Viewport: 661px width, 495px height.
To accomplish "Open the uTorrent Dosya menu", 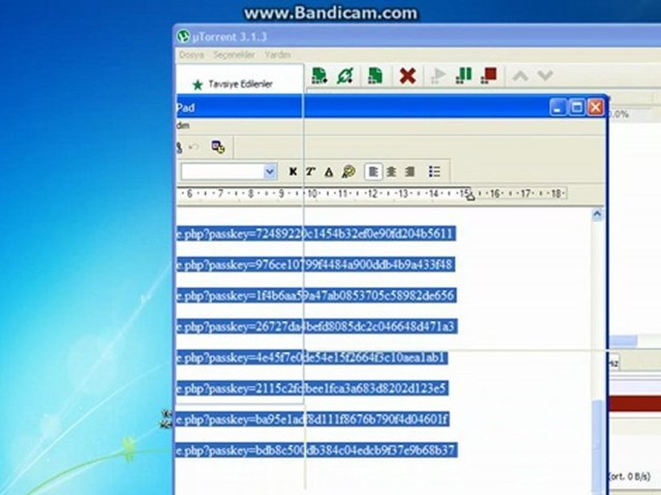I will tap(191, 55).
